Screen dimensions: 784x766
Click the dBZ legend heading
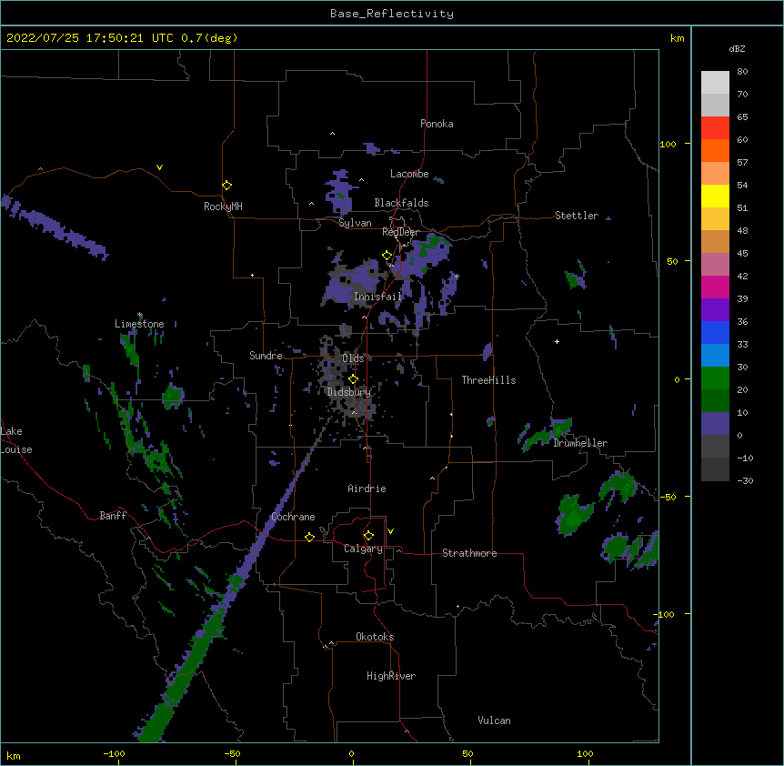pos(737,48)
